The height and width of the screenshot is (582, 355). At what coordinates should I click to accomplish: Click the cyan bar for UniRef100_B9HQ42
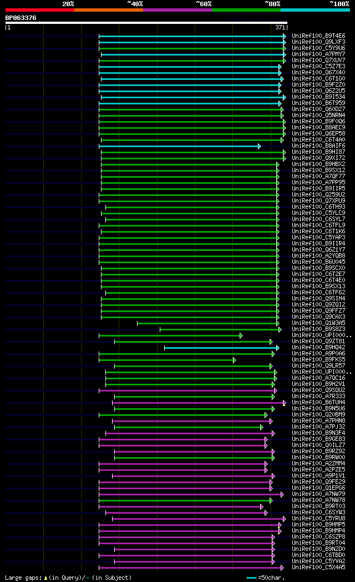click(221, 348)
